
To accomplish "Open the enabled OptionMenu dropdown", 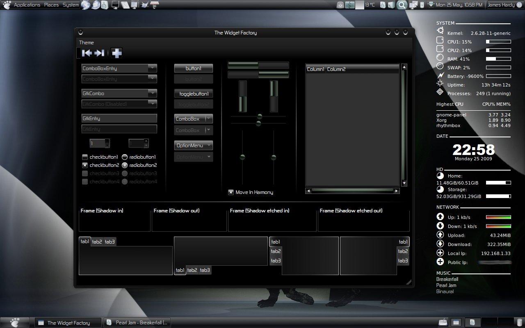I will pos(194,146).
